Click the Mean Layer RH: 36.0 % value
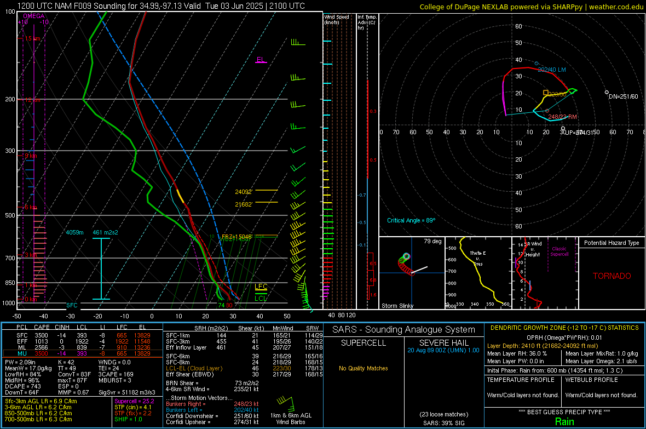Viewport: 646px width, 429px height. (x=517, y=353)
